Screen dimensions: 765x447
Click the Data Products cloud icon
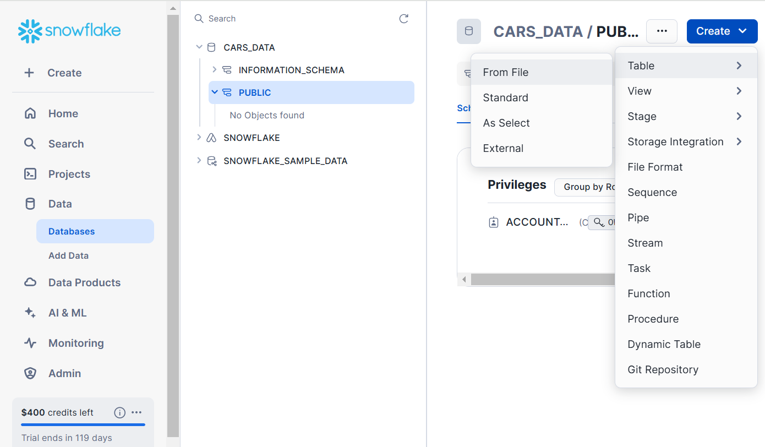tap(30, 282)
